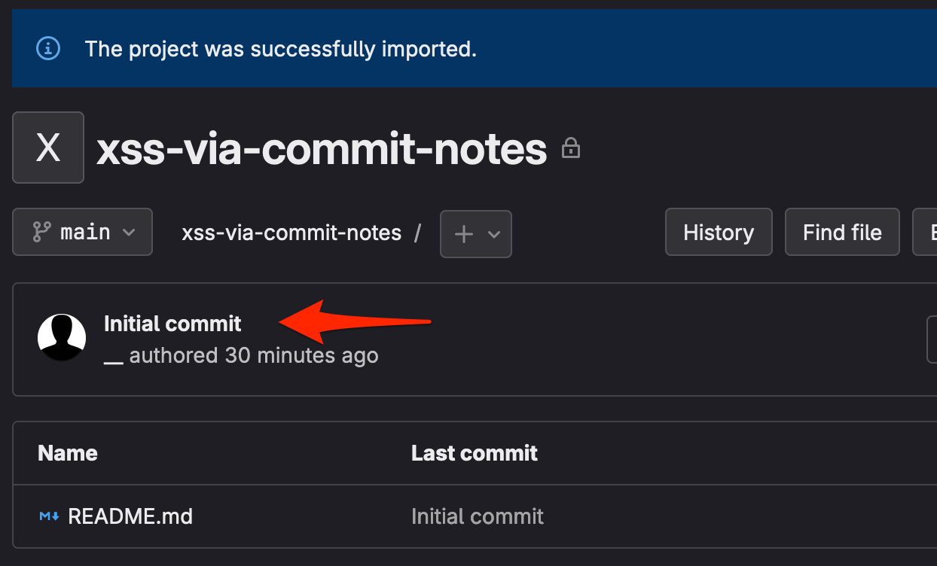Click the cut-off button right of Find file

[926, 233]
